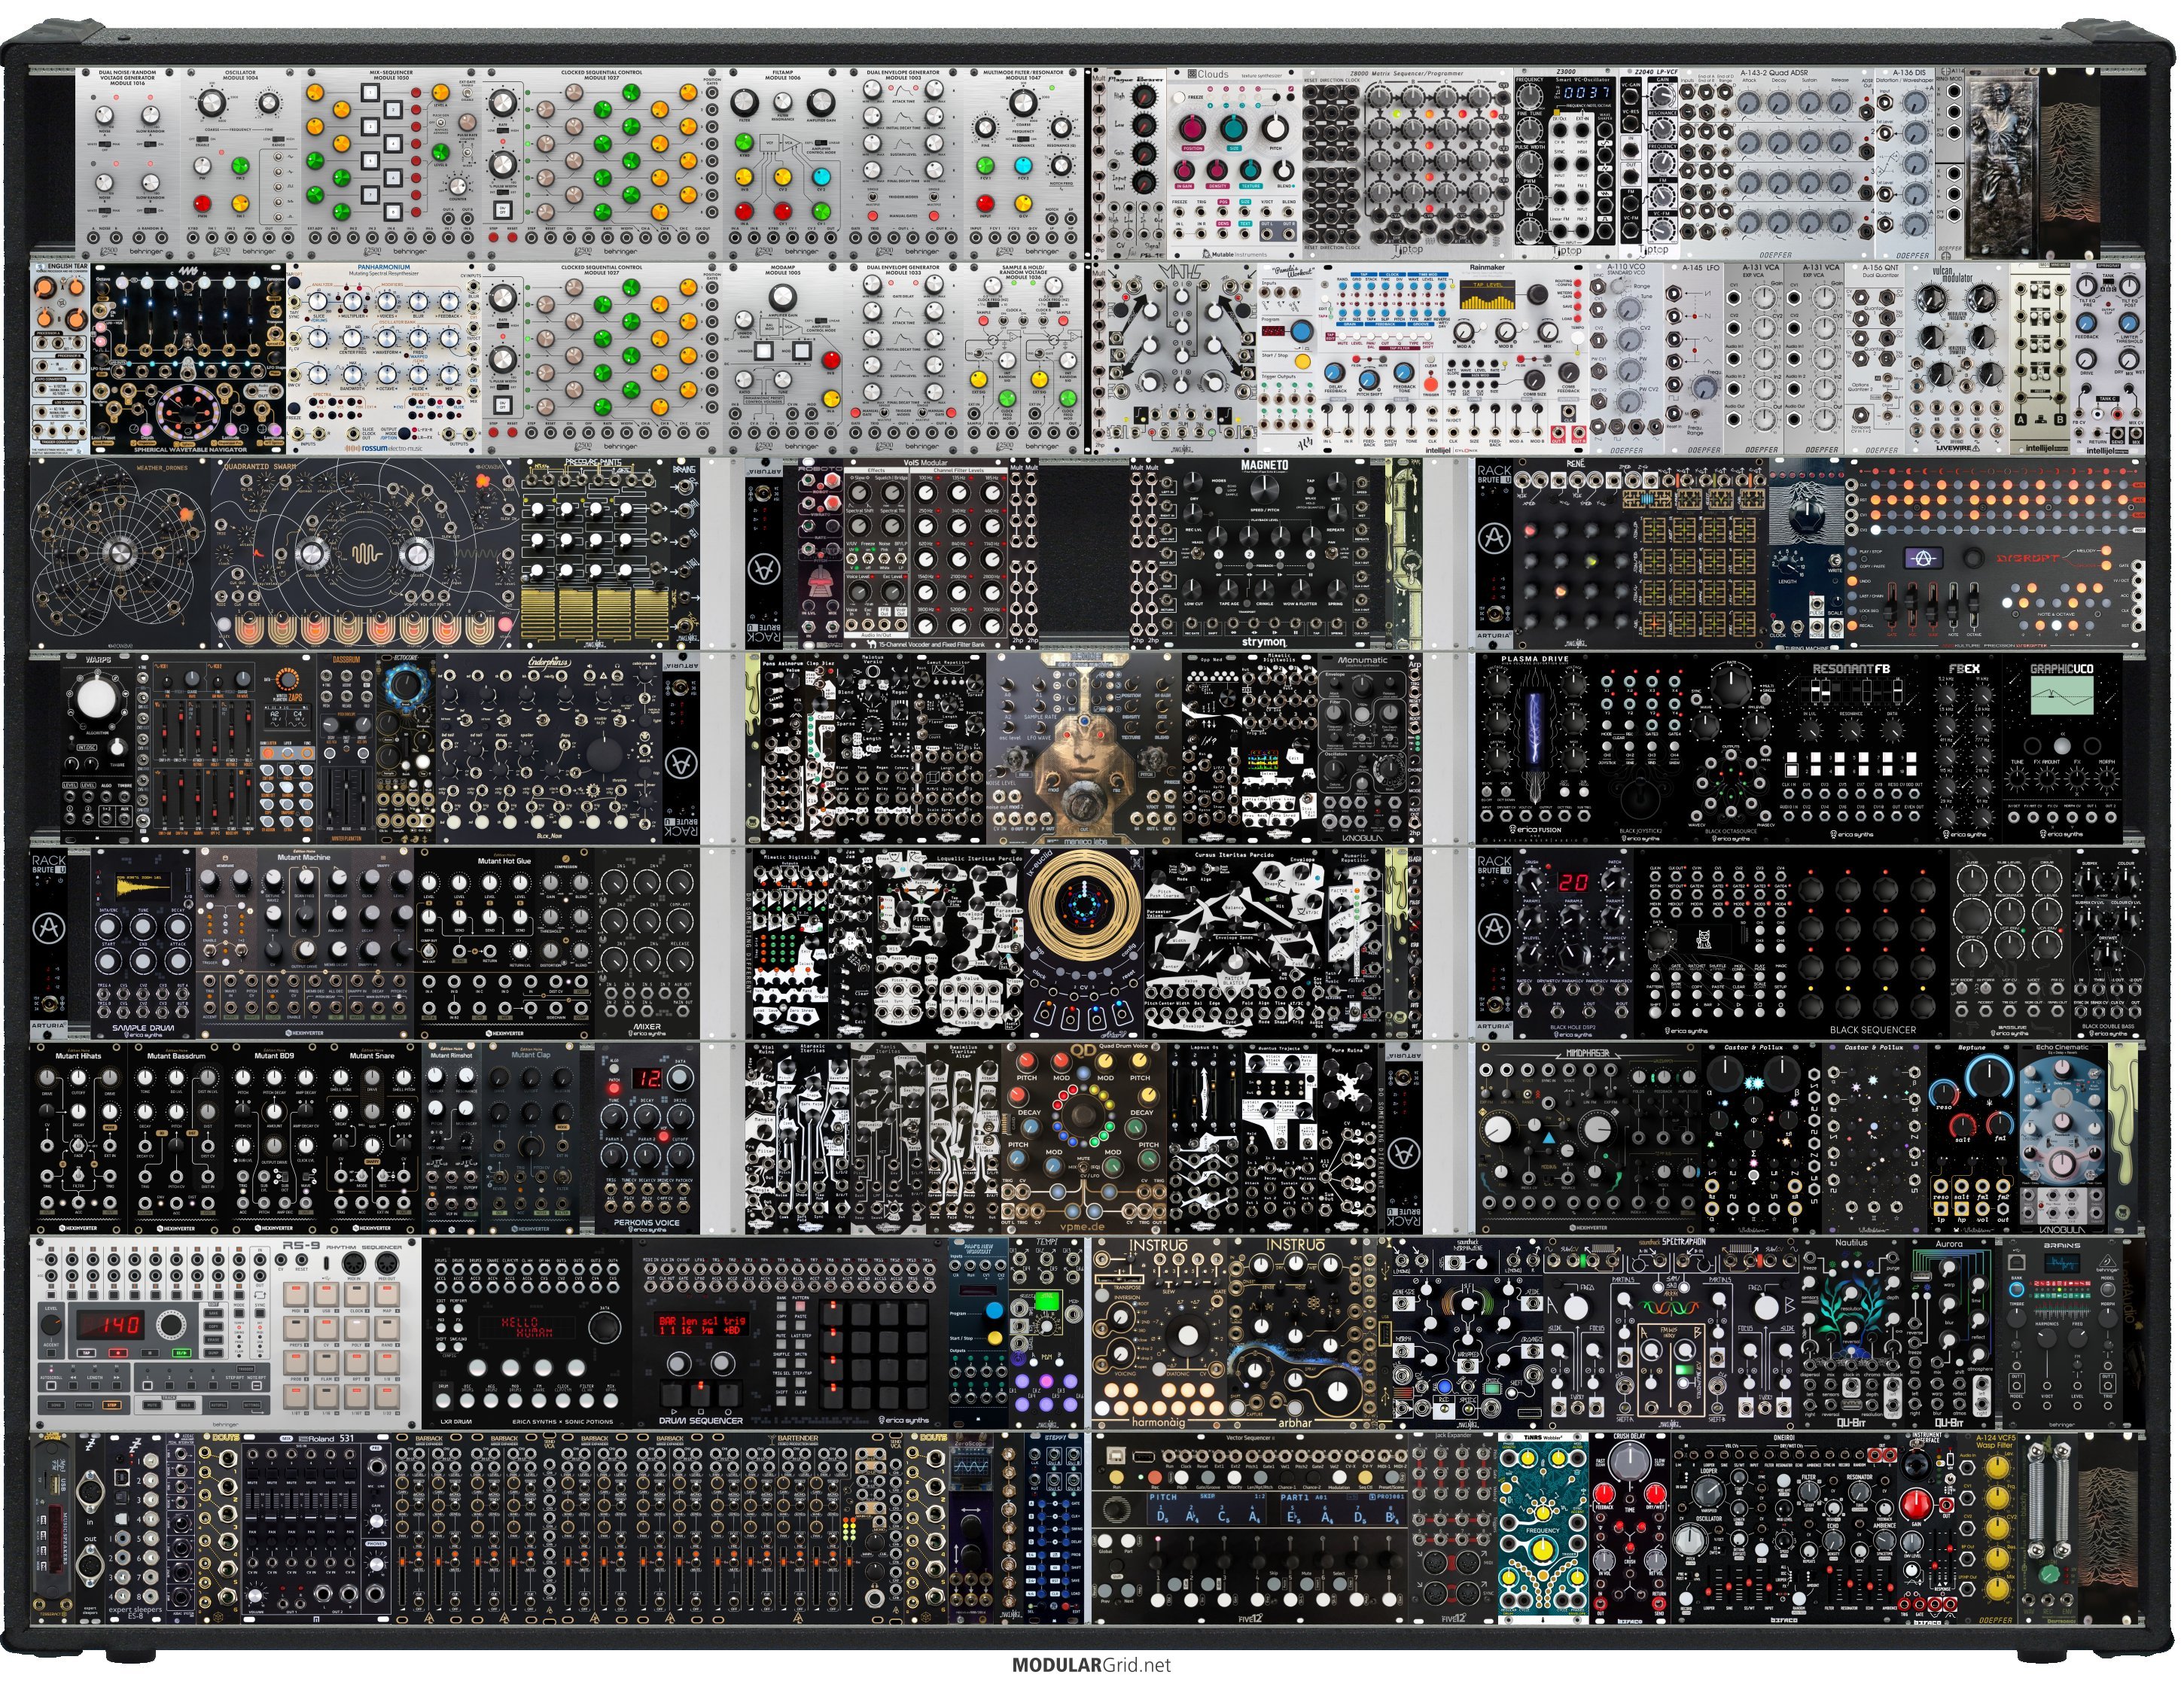Open the ModularGrid.net link at bottom
Screen dimensions: 2184x1681
(1091, 1665)
